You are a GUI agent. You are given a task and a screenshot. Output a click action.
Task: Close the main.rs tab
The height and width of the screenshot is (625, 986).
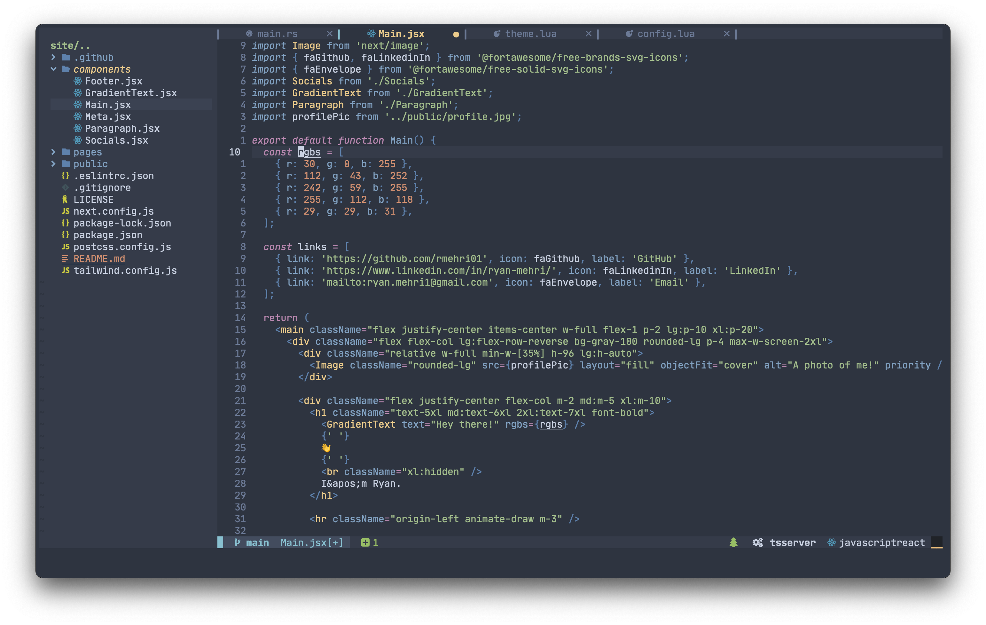point(330,34)
